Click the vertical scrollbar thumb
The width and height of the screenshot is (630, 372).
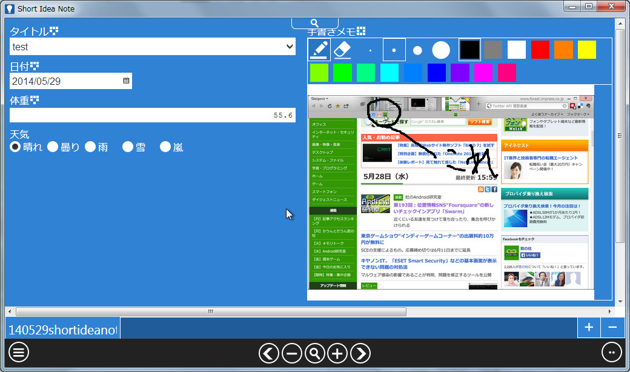point(620,136)
